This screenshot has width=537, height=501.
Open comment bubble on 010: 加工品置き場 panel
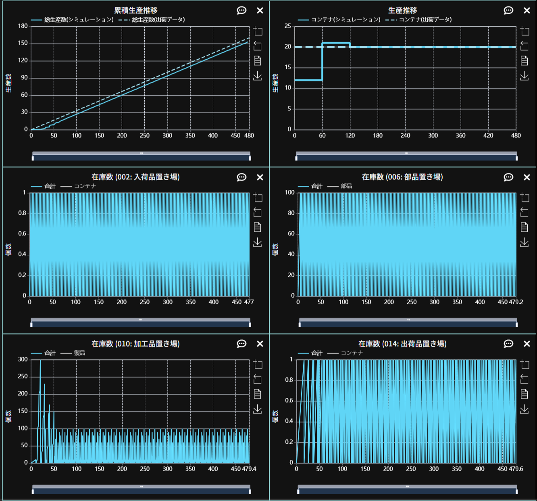pyautogui.click(x=241, y=344)
